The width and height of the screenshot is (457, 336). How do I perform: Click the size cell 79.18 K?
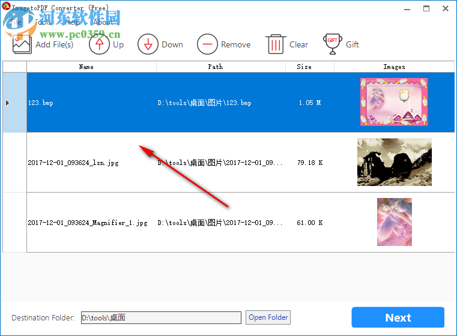click(x=310, y=163)
